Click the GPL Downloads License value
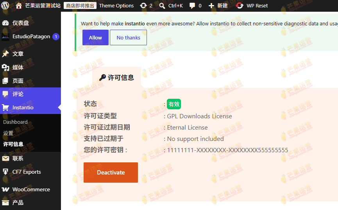Viewport: 338px width, 210px height. (x=199, y=116)
